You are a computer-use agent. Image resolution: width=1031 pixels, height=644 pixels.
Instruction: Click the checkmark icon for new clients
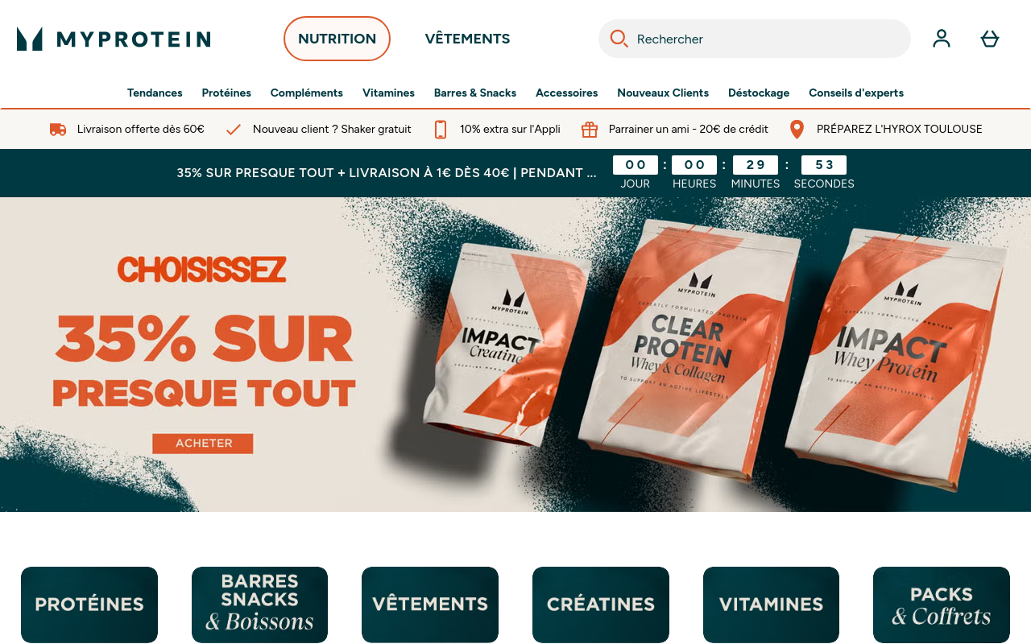[234, 130]
